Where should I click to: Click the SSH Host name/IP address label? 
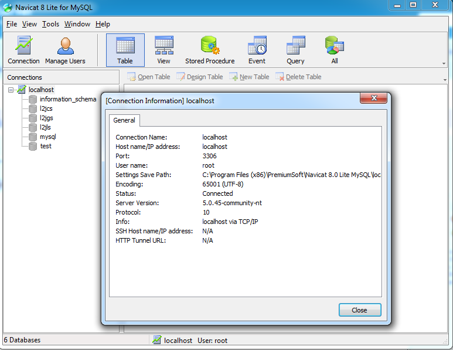click(154, 231)
